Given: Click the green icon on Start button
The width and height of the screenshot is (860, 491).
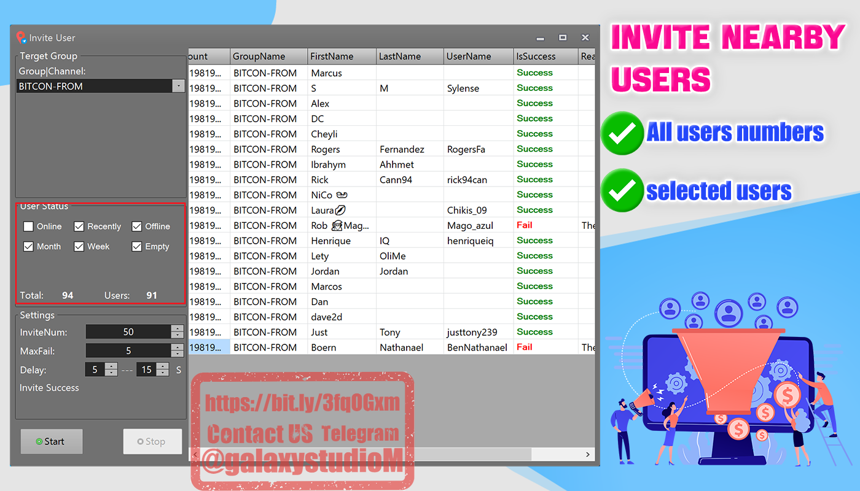Looking at the screenshot, I should pyautogui.click(x=40, y=441).
